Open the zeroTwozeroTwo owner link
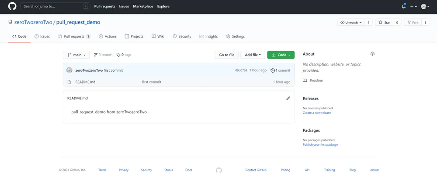The image size is (437, 192). pyautogui.click(x=33, y=22)
